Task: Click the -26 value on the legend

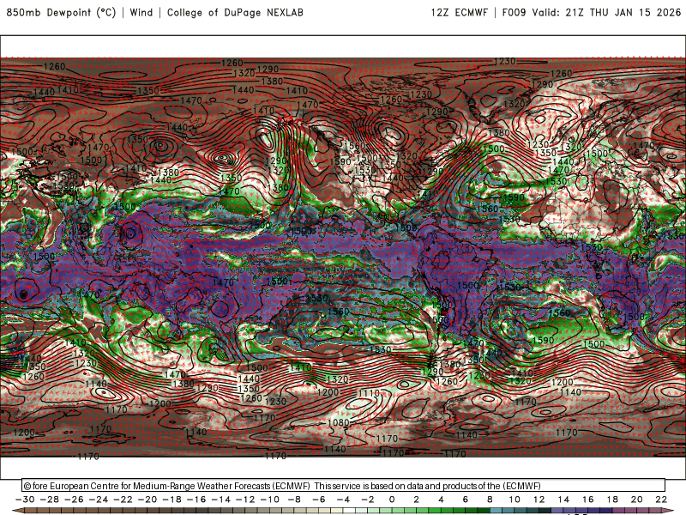Action: click(74, 500)
